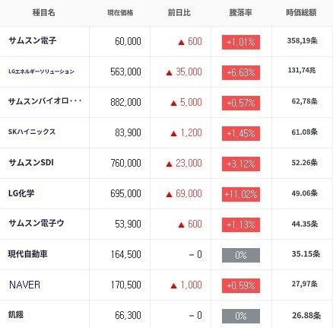Viewport: 333px width, 328px height.
Task: Open the LGエネルギーソリューション stock link
Action: click(41, 72)
